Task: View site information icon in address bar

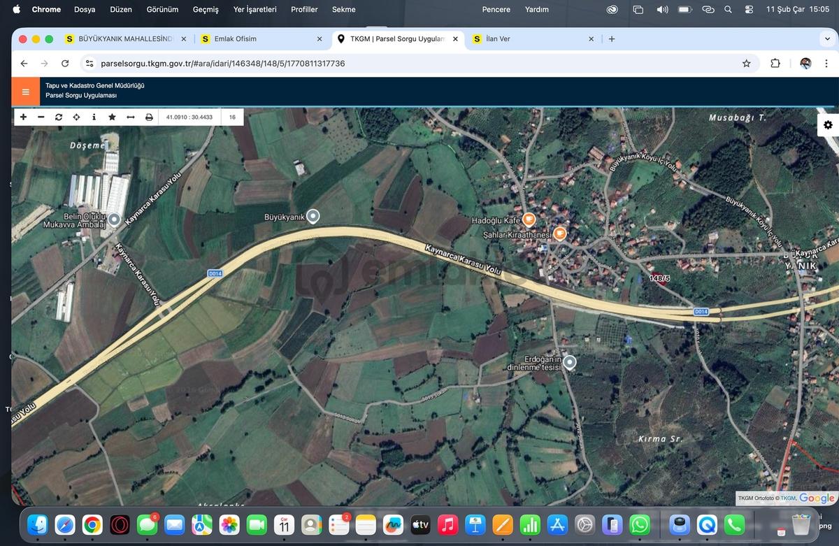Action: click(89, 64)
